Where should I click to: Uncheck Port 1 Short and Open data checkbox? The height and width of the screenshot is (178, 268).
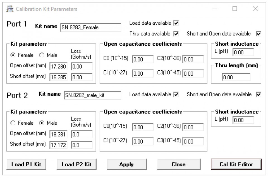click(259, 34)
